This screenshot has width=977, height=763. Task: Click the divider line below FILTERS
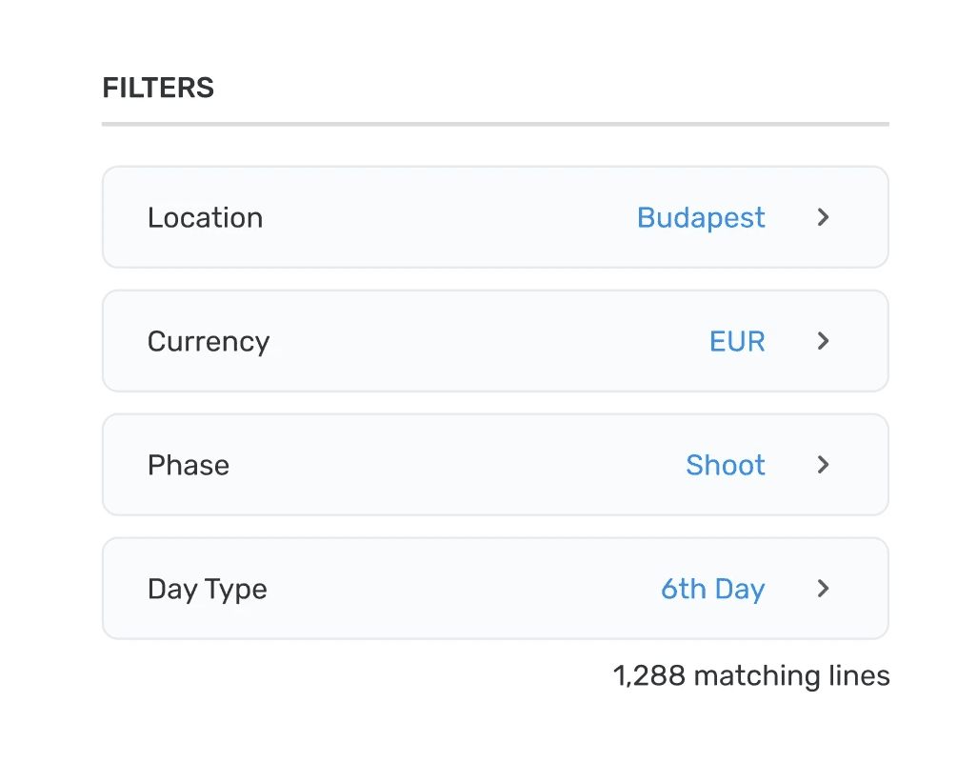(x=495, y=124)
